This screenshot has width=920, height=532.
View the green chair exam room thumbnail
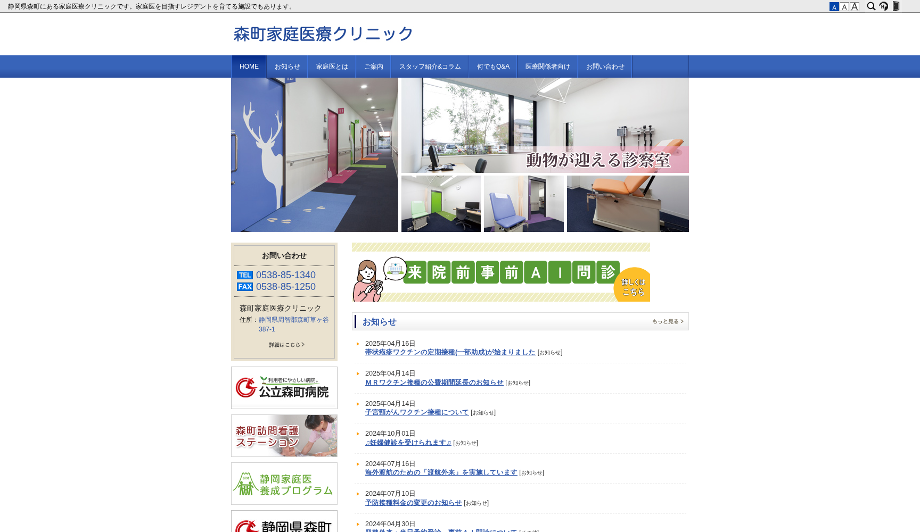tap(441, 204)
